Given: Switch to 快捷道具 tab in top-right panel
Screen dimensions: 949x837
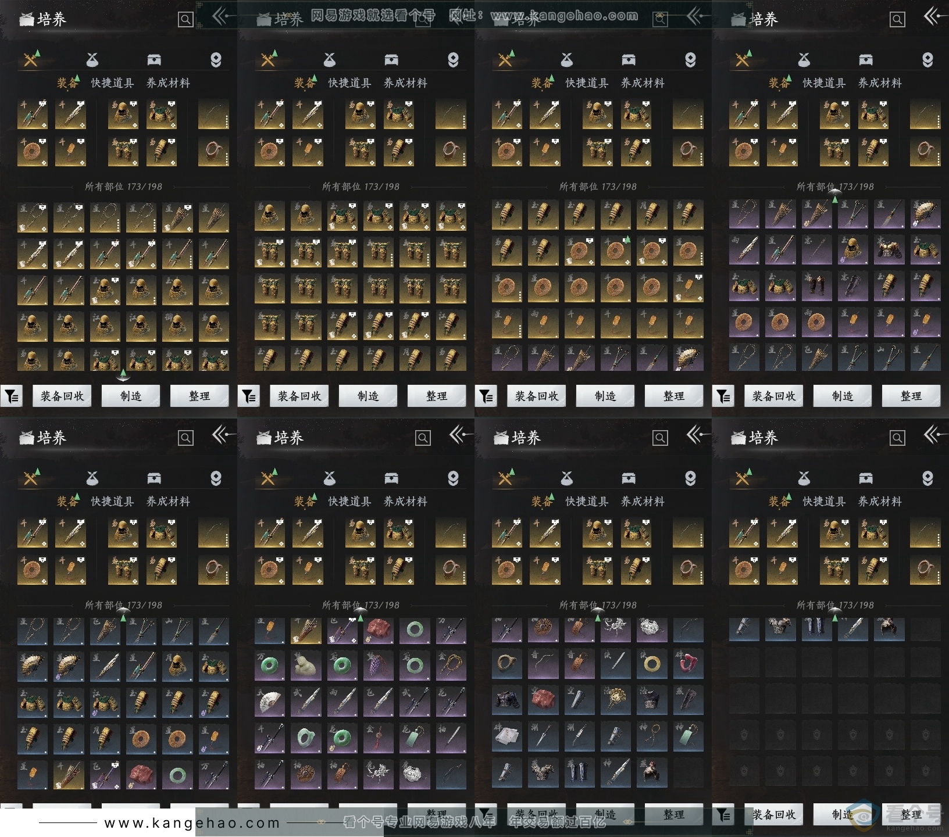Looking at the screenshot, I should tap(824, 83).
